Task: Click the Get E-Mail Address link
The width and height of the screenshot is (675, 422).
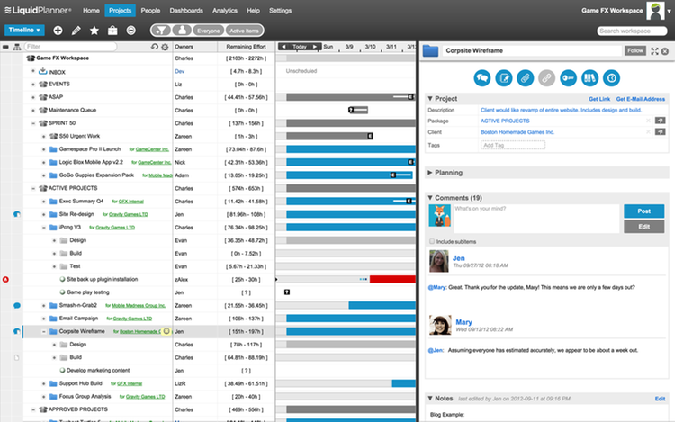Action: click(x=641, y=99)
